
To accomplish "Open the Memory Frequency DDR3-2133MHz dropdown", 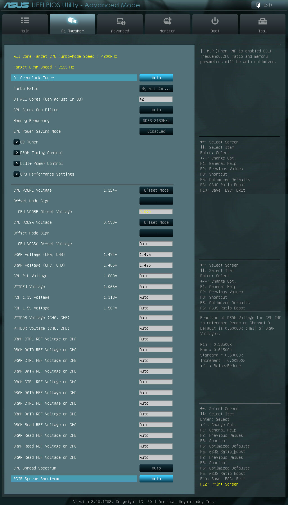I will coord(156,121).
